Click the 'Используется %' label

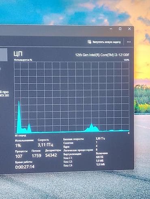pyautogui.click(x=23, y=60)
